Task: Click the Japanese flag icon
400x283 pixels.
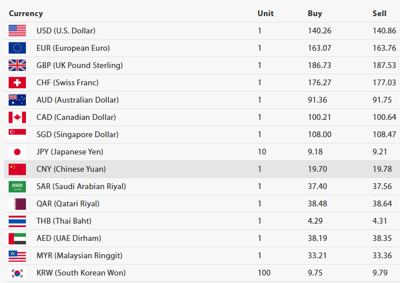Action: [x=17, y=152]
